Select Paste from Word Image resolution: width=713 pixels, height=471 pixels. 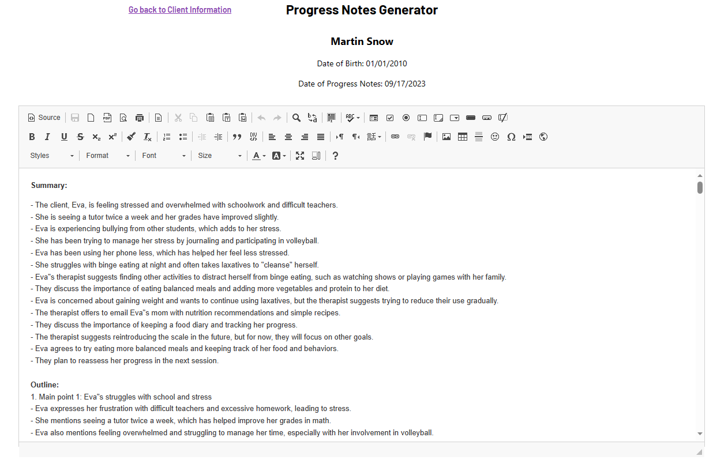243,118
